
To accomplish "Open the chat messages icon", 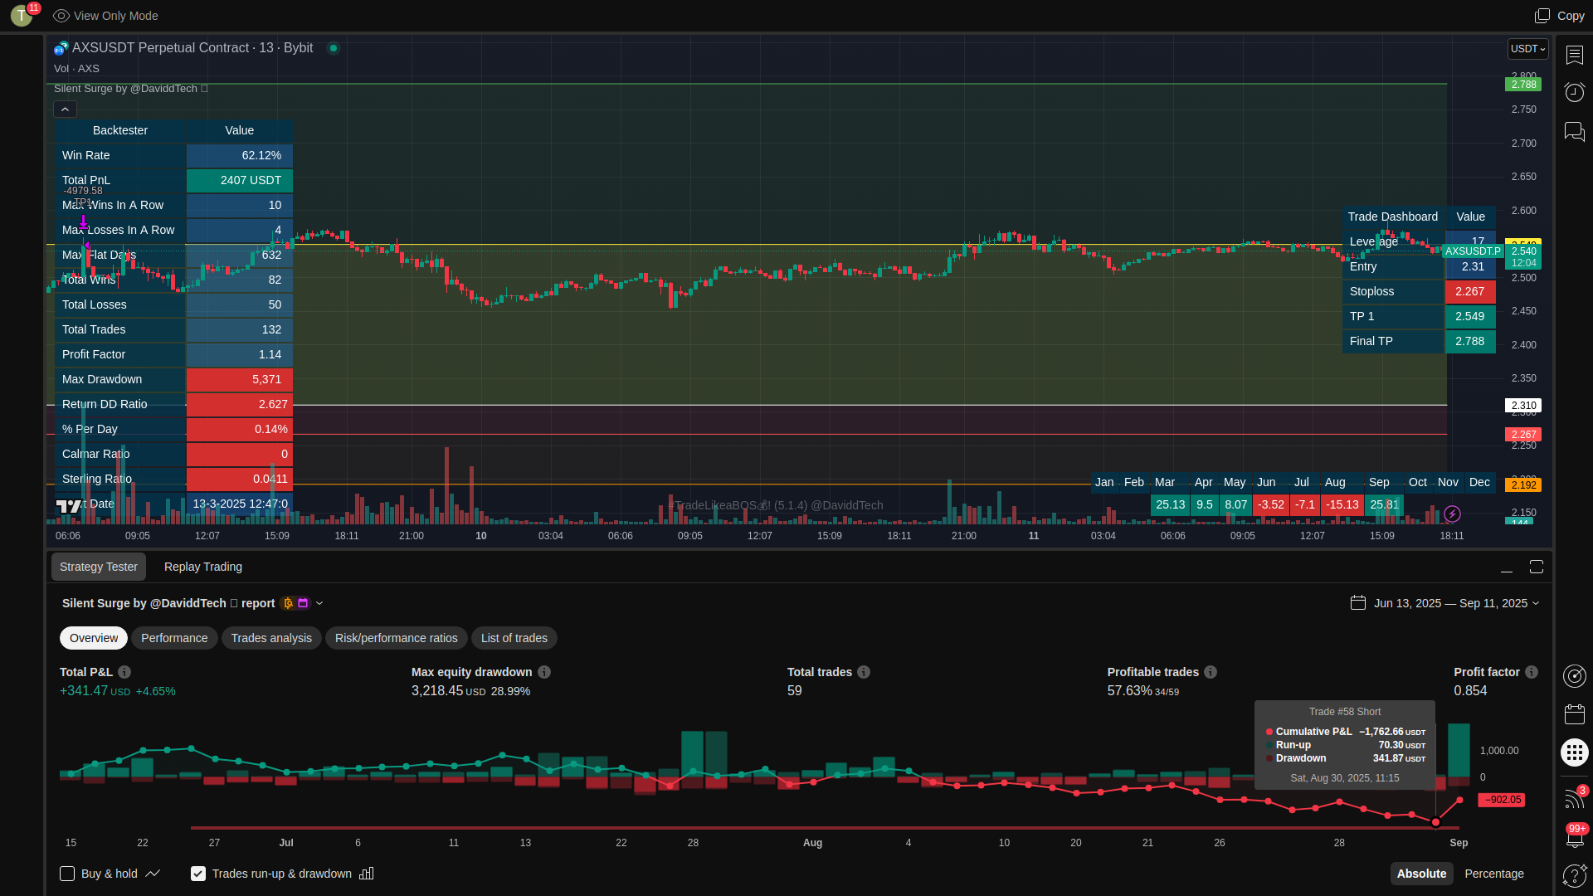I will point(1574,131).
